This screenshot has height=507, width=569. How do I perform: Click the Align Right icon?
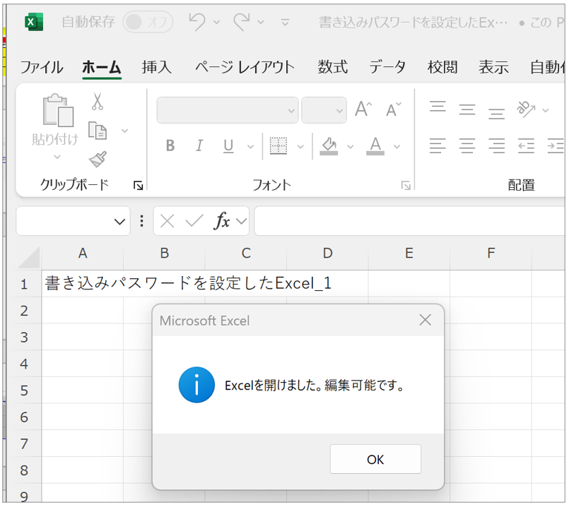point(496,145)
